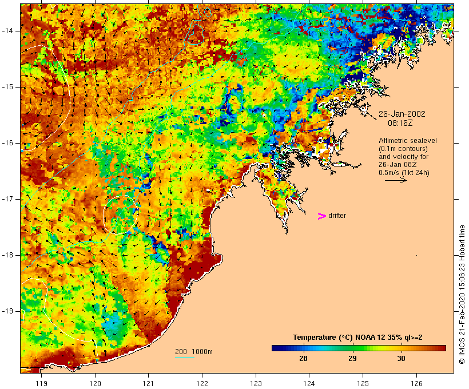The width and height of the screenshot is (469, 389).
Task: Click the 'Temperature (°C) NOAA 12 35% ql>=2' title
Action: pyautogui.click(x=357, y=338)
